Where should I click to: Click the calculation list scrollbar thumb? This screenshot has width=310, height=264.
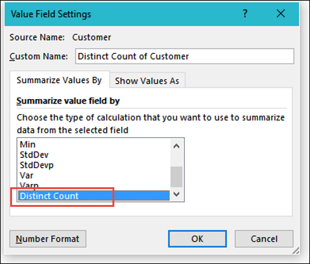[x=177, y=176]
